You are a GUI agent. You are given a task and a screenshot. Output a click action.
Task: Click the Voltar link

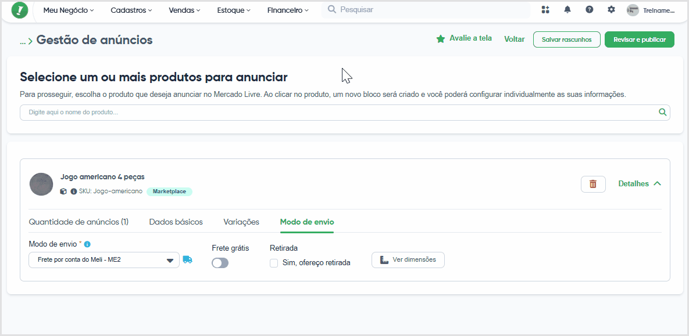point(515,39)
